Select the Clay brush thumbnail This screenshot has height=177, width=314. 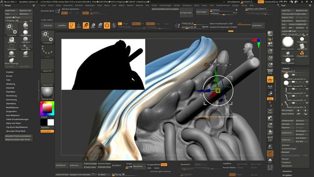click(26, 26)
